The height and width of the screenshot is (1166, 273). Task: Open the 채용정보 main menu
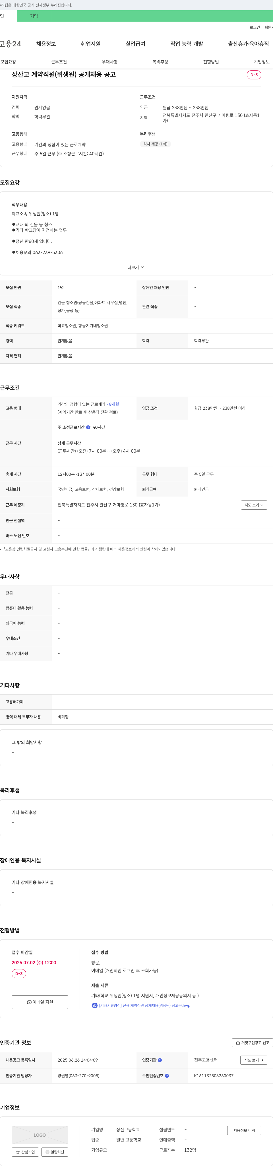tap(46, 44)
